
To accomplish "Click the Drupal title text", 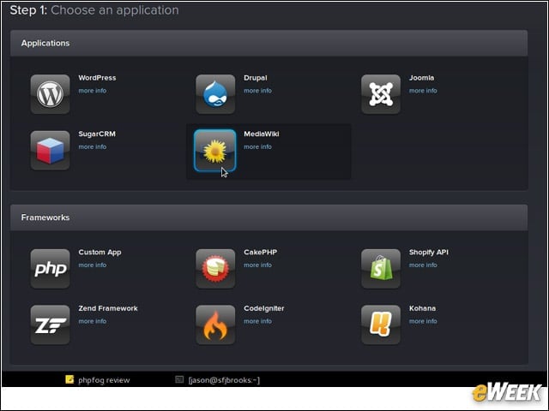I will point(256,78).
